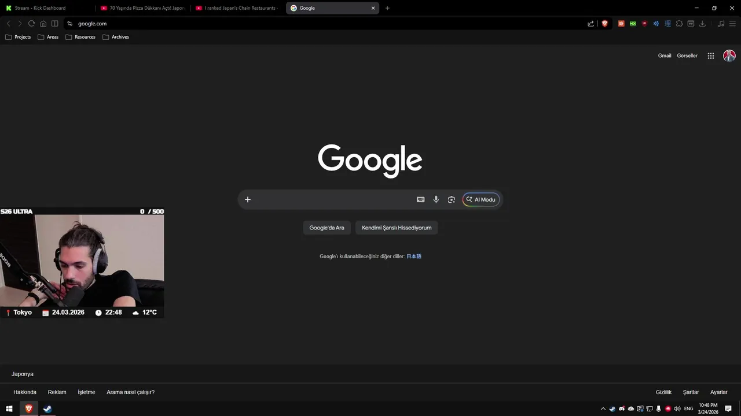Viewport: 741px width, 416px height.
Task: Open Discord from the system tray
Action: [622, 409]
